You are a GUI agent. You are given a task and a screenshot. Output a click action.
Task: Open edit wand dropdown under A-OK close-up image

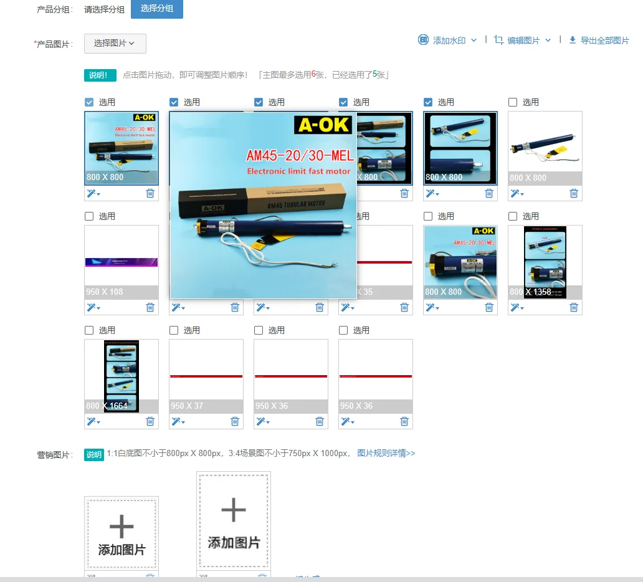(x=432, y=307)
